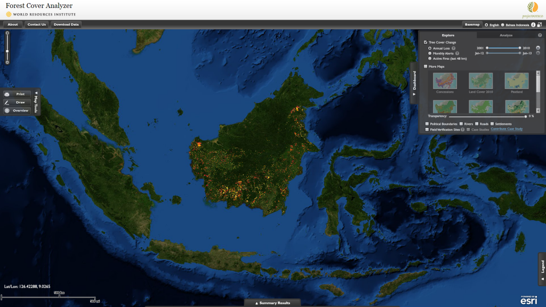
Task: Uncheck the Tree Cover Change checkbox
Action: [x=425, y=42]
